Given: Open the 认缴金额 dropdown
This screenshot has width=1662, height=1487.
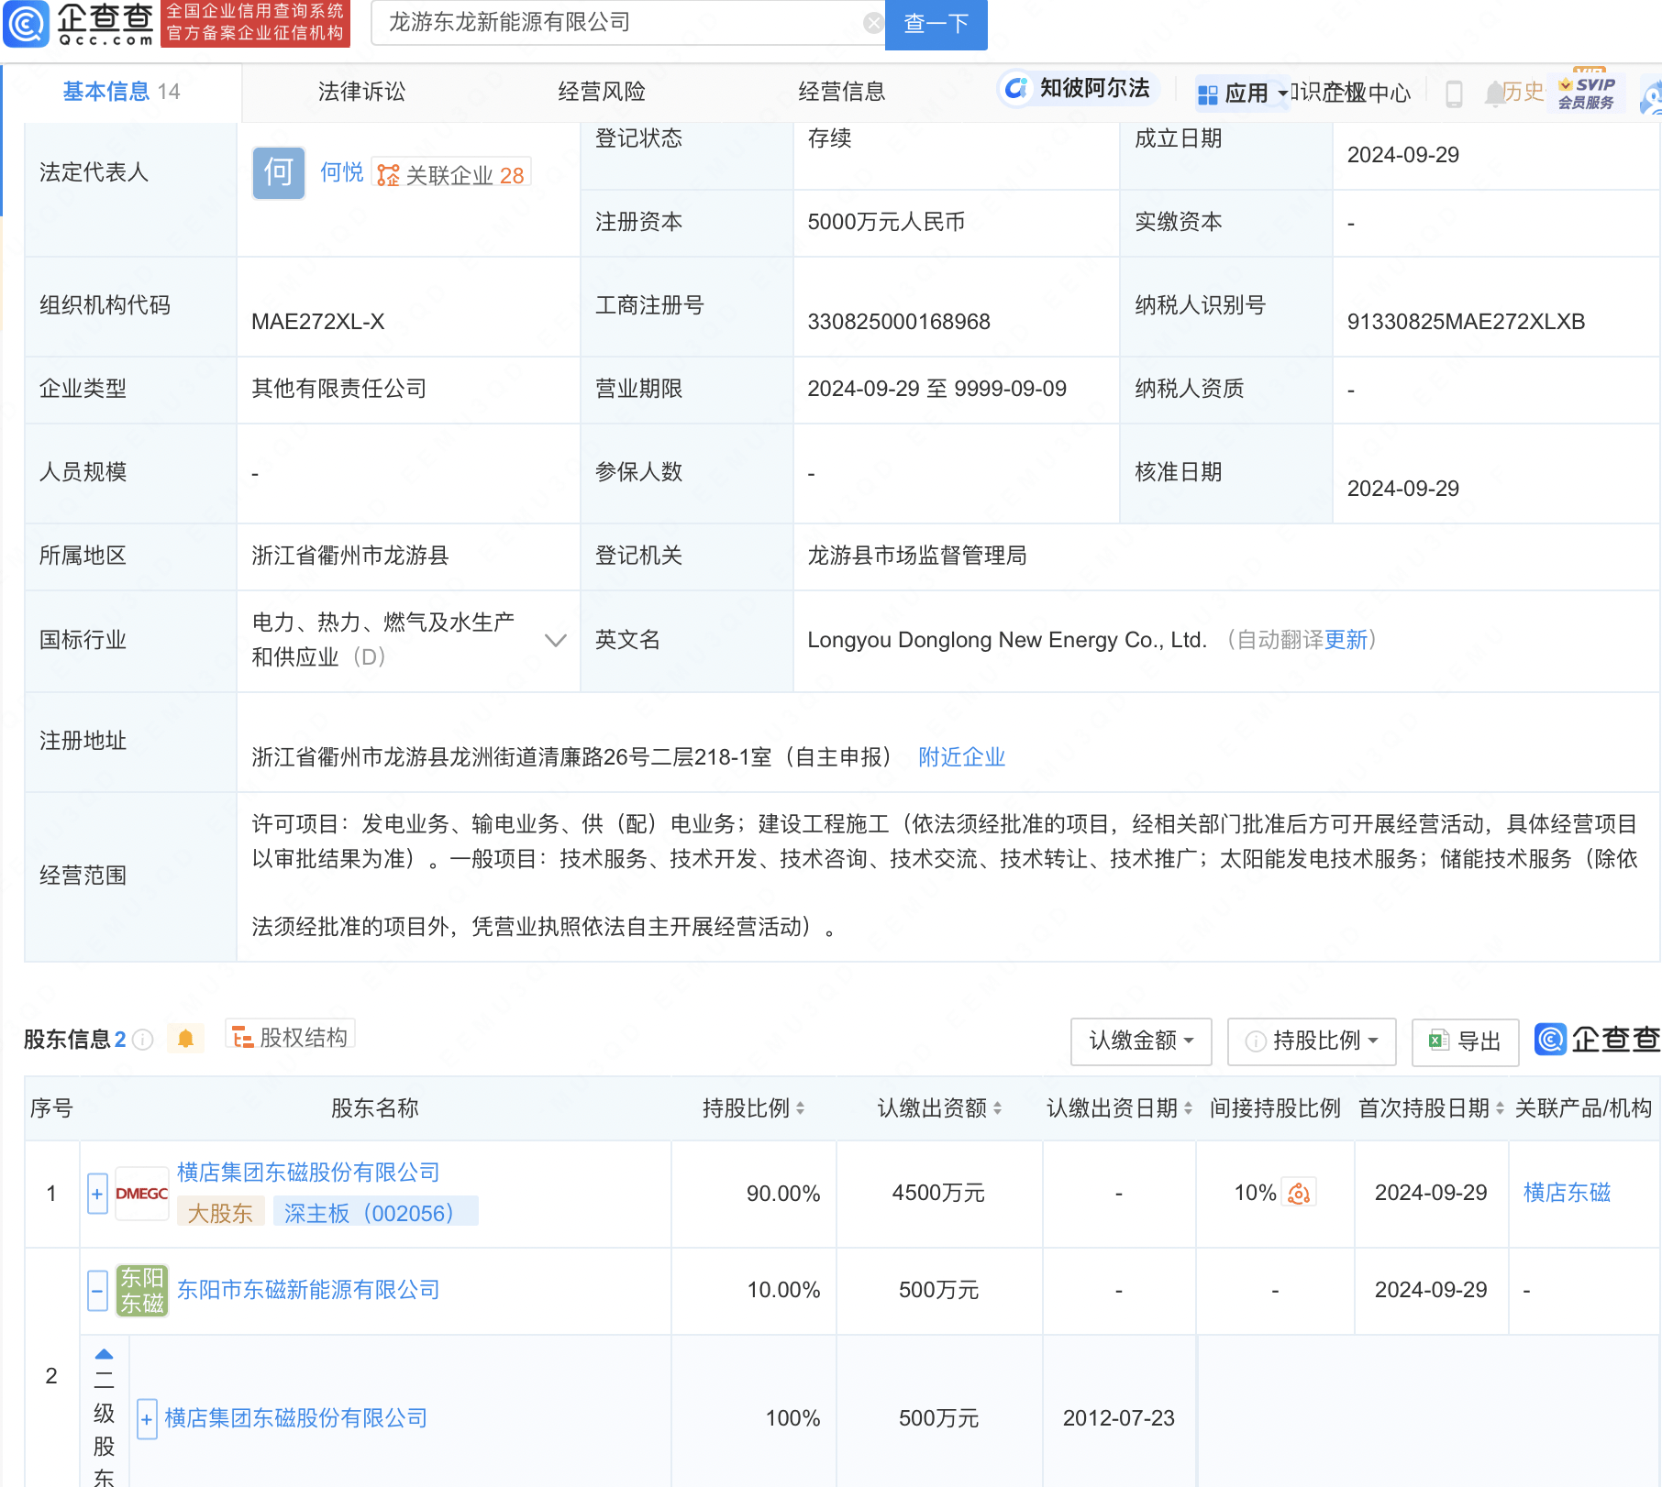Looking at the screenshot, I should click(1141, 1041).
